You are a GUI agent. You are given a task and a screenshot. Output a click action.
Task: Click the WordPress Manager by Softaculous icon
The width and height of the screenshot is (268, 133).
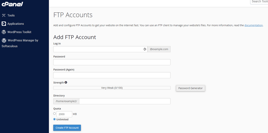4,40
